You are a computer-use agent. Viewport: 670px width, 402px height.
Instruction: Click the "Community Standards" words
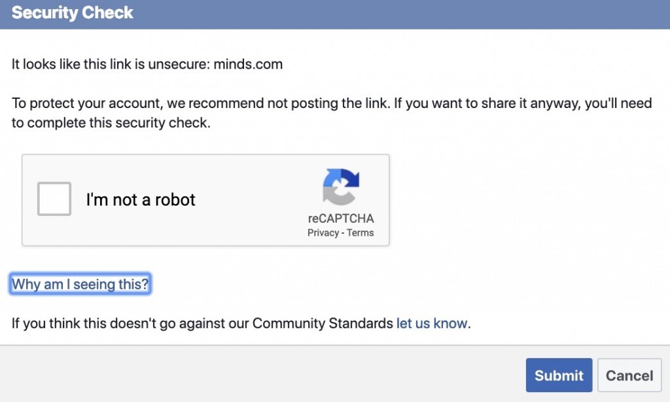tap(323, 323)
